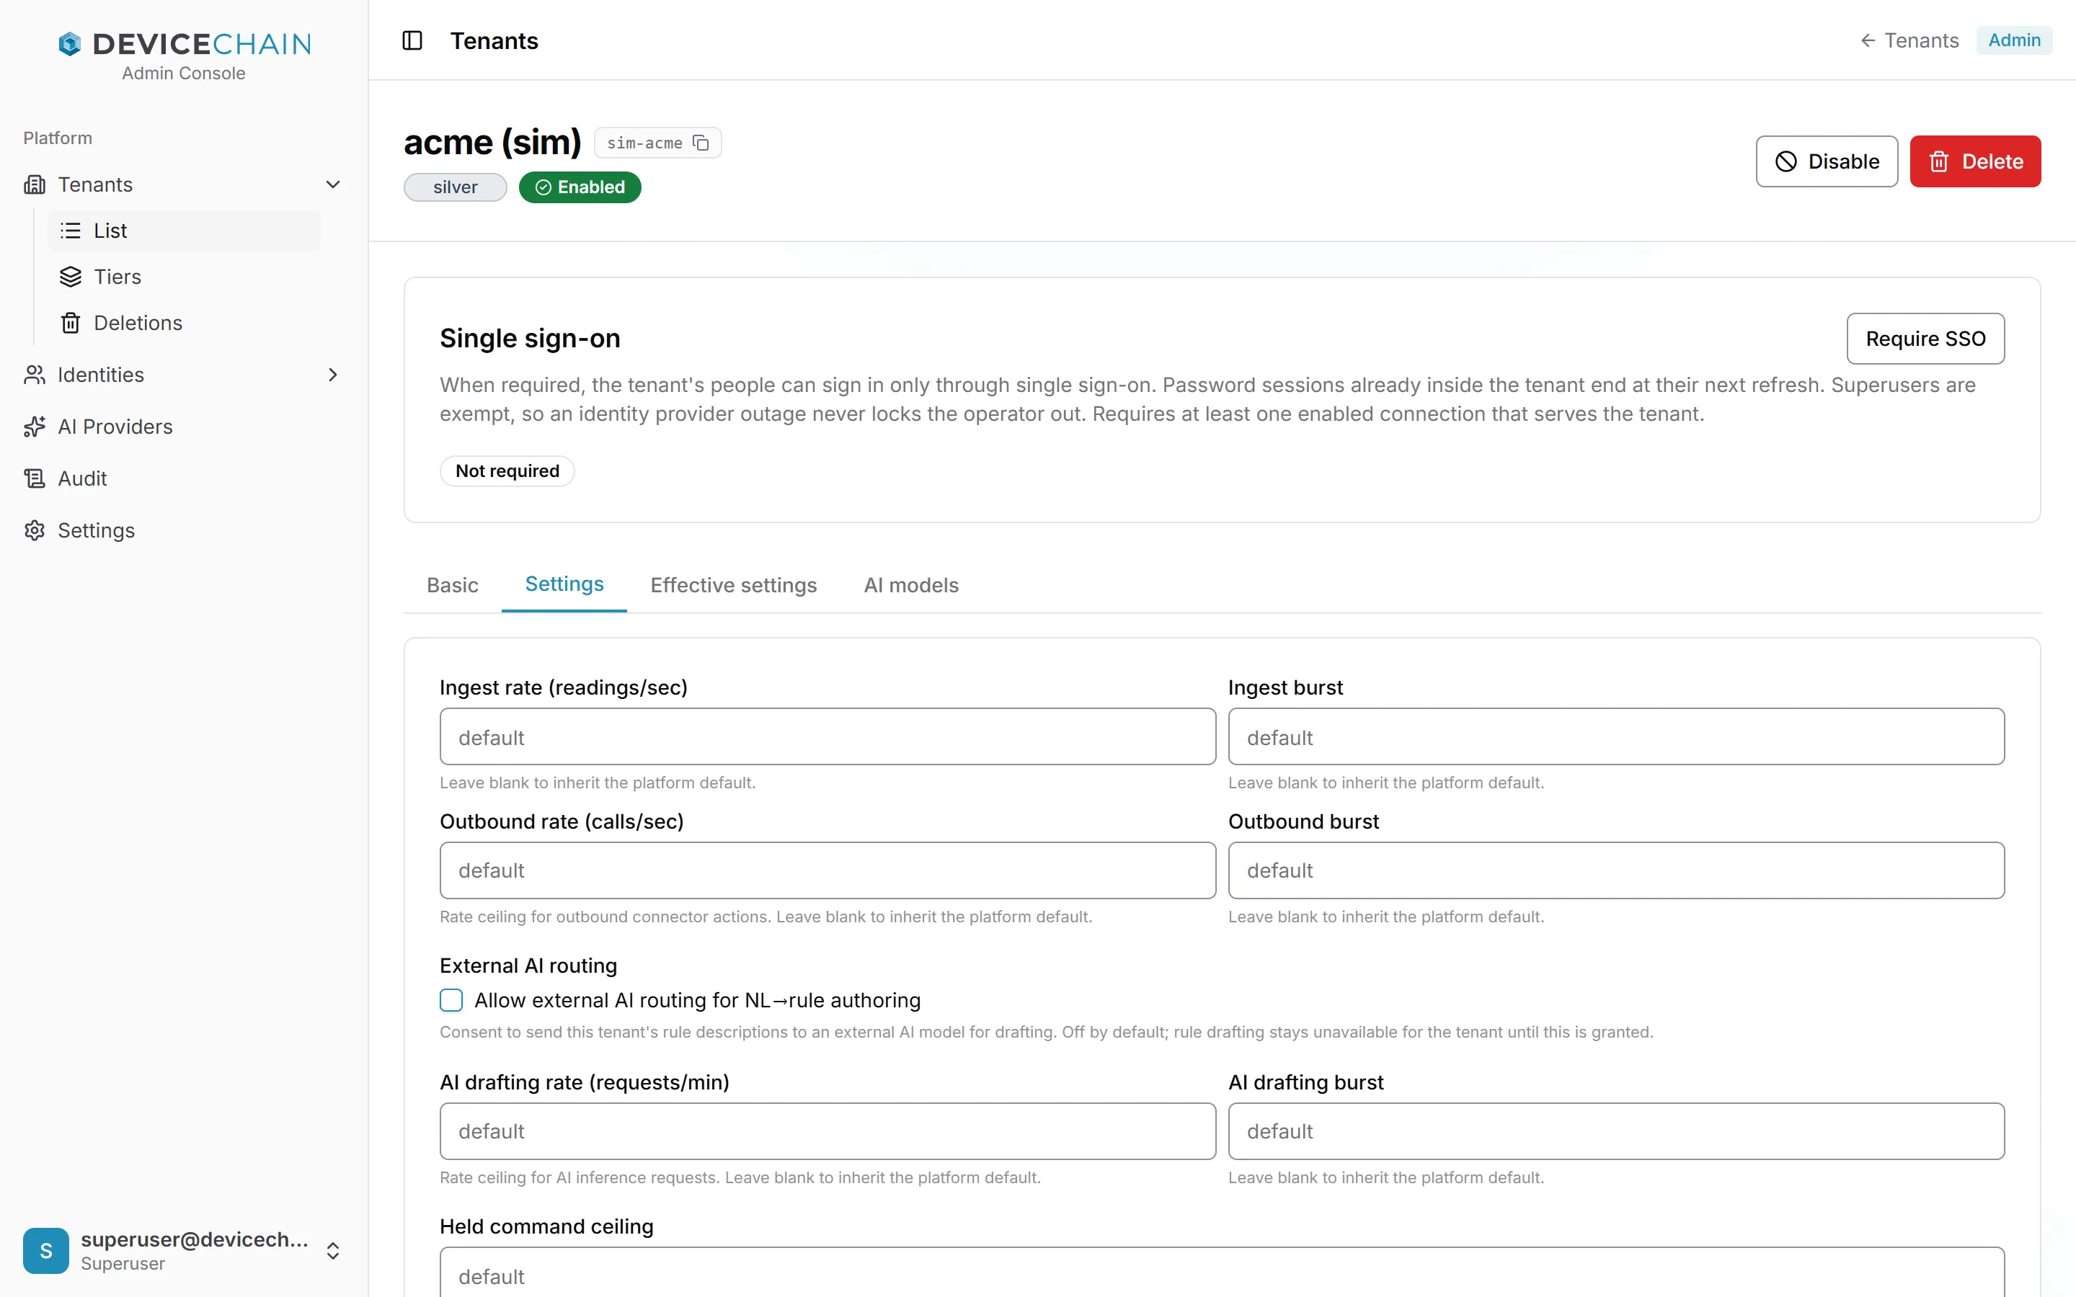2076x1297 pixels.
Task: Open Deletions in sidebar
Action: (184, 323)
